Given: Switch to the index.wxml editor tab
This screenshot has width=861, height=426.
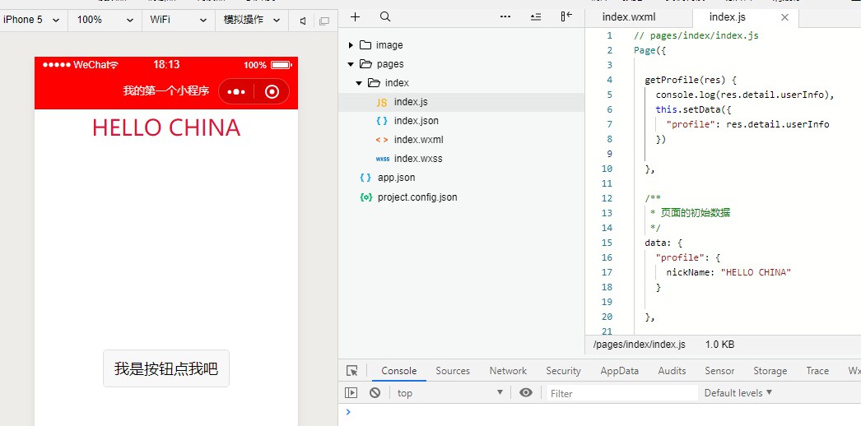Looking at the screenshot, I should coord(629,16).
